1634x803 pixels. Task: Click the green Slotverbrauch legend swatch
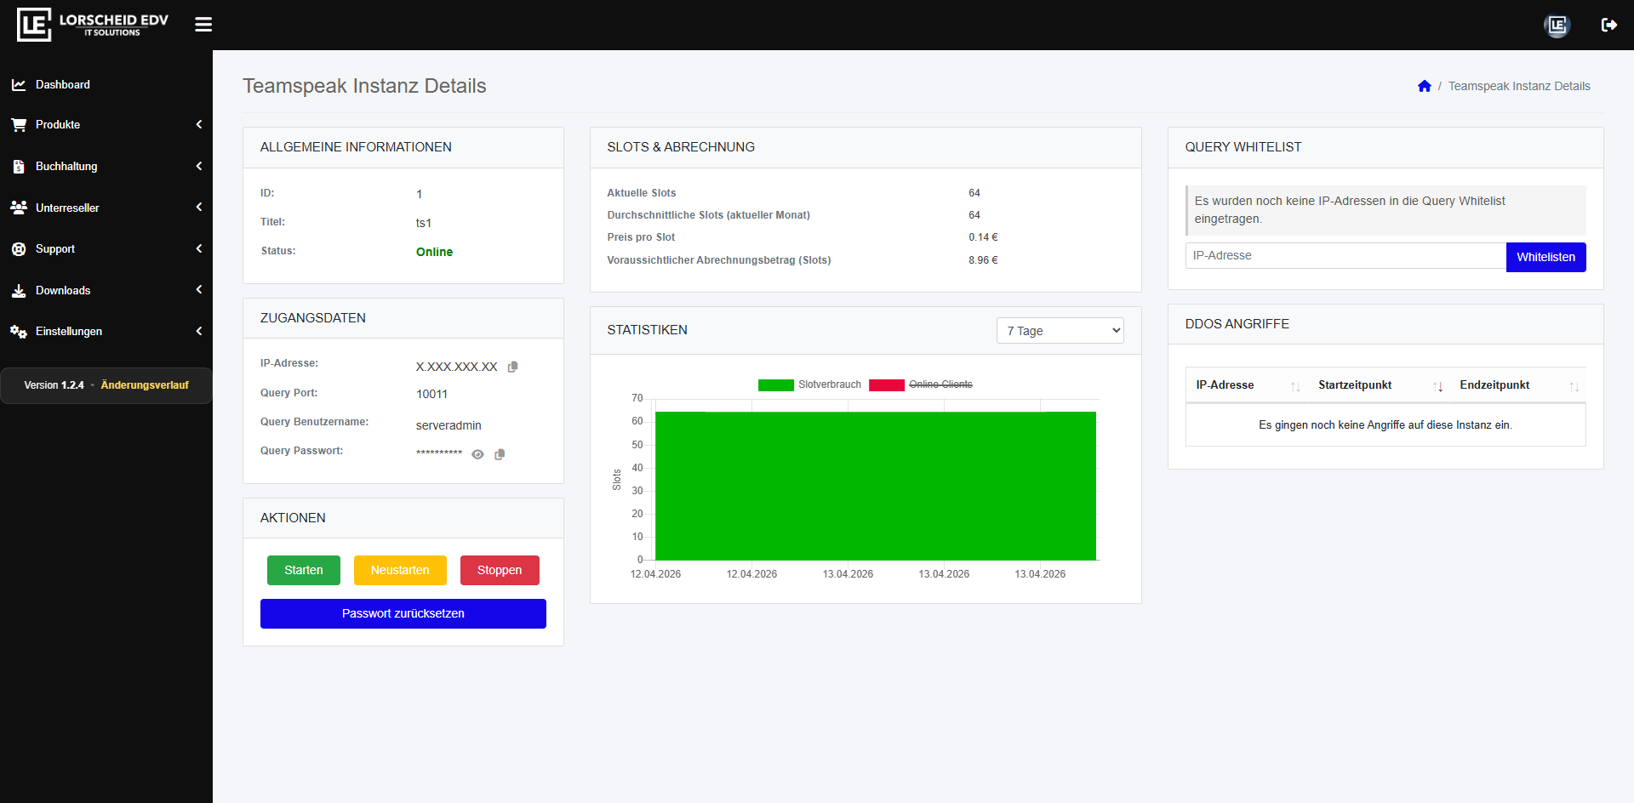tap(775, 384)
